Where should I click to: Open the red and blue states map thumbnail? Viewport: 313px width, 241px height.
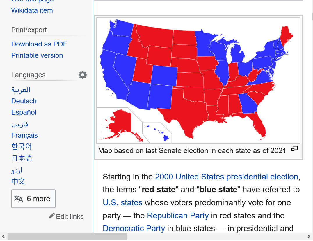(x=198, y=80)
